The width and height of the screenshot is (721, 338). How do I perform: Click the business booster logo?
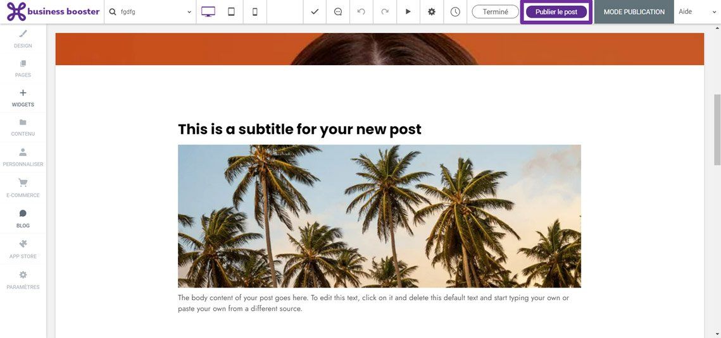[x=53, y=12]
